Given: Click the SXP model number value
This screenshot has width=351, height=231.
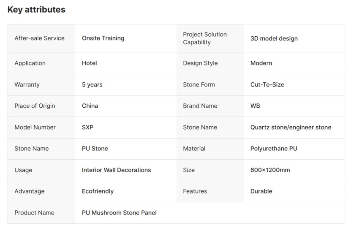Looking at the screenshot, I should pyautogui.click(x=87, y=127).
